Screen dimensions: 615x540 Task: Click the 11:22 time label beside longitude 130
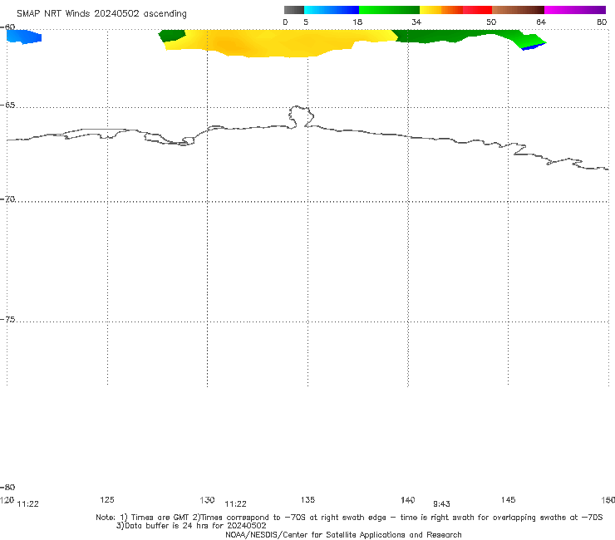click(235, 504)
